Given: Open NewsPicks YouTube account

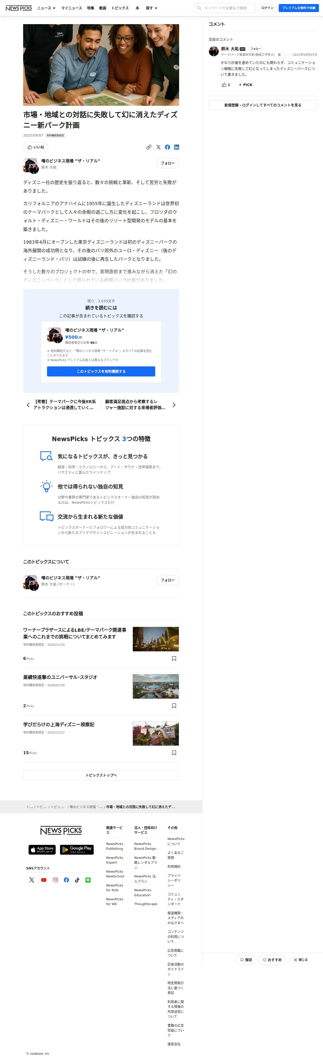Looking at the screenshot, I should (43, 880).
